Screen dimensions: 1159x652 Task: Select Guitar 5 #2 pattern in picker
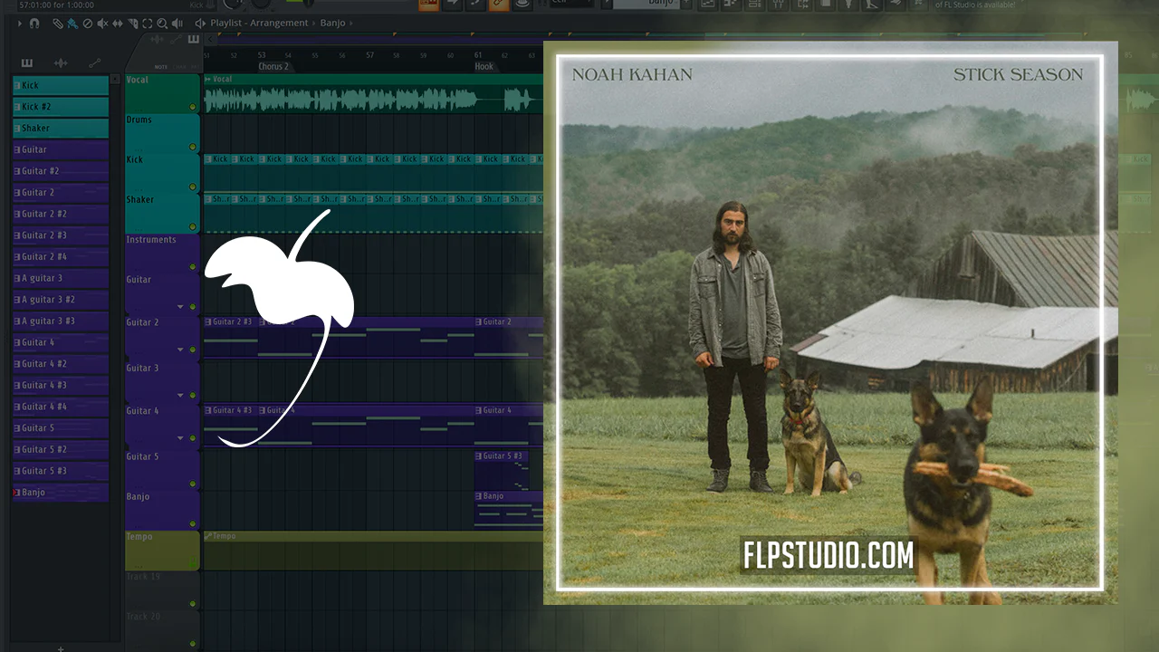pyautogui.click(x=61, y=449)
